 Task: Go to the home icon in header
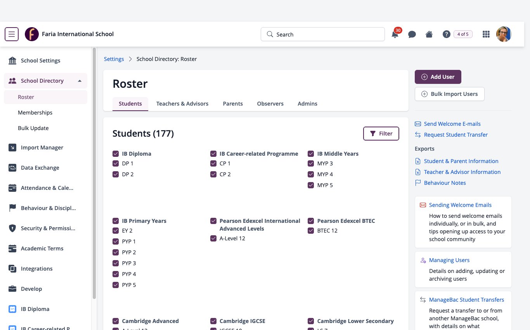(x=429, y=34)
